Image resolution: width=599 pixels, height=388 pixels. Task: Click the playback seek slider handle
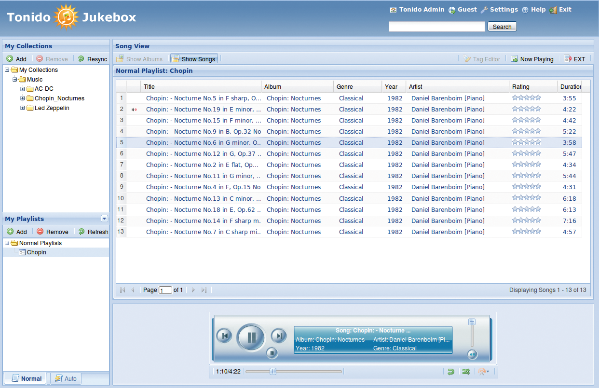pos(273,372)
